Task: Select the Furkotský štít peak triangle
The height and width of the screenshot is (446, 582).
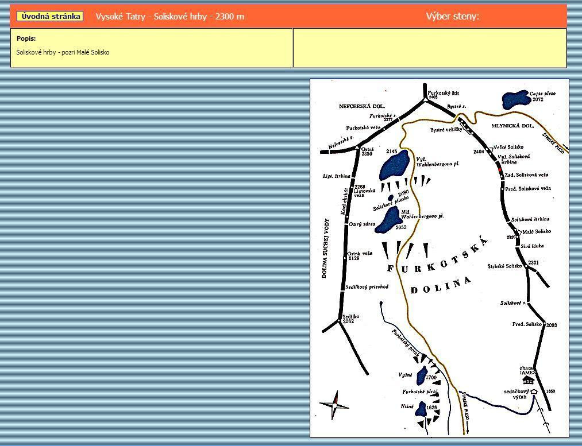Action: point(426,99)
